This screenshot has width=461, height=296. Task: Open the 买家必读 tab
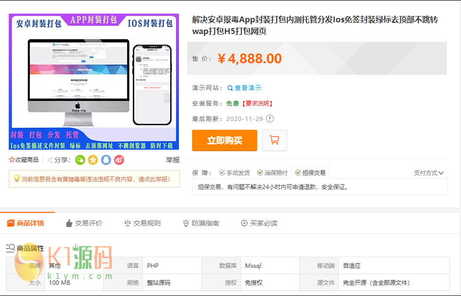click(x=259, y=223)
